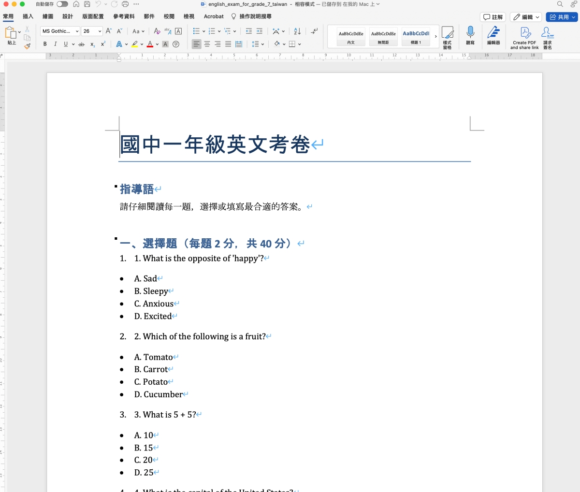
Task: Clear all formatting with the eraser A icon
Action: 157,31
